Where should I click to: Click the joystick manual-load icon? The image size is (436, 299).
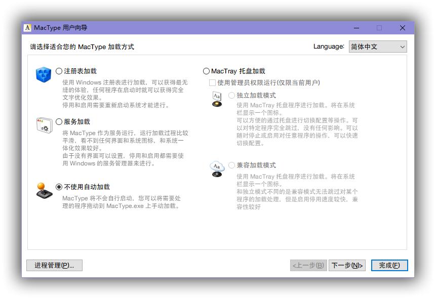point(44,191)
